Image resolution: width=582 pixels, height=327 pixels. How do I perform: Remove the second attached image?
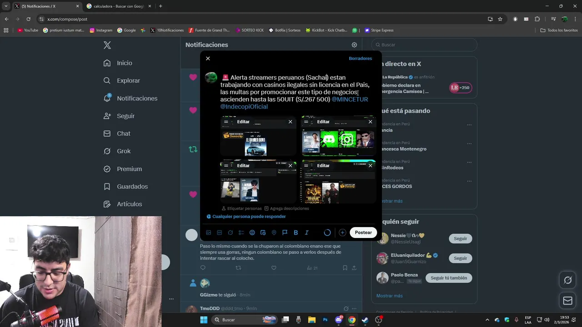click(370, 122)
